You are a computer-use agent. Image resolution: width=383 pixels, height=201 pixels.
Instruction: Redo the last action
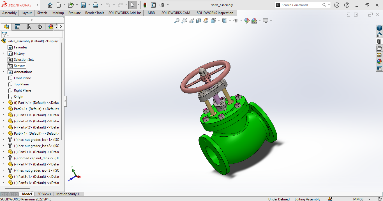[x=120, y=5]
